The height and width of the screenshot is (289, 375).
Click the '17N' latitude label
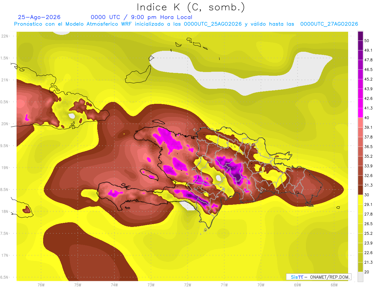click(5, 255)
